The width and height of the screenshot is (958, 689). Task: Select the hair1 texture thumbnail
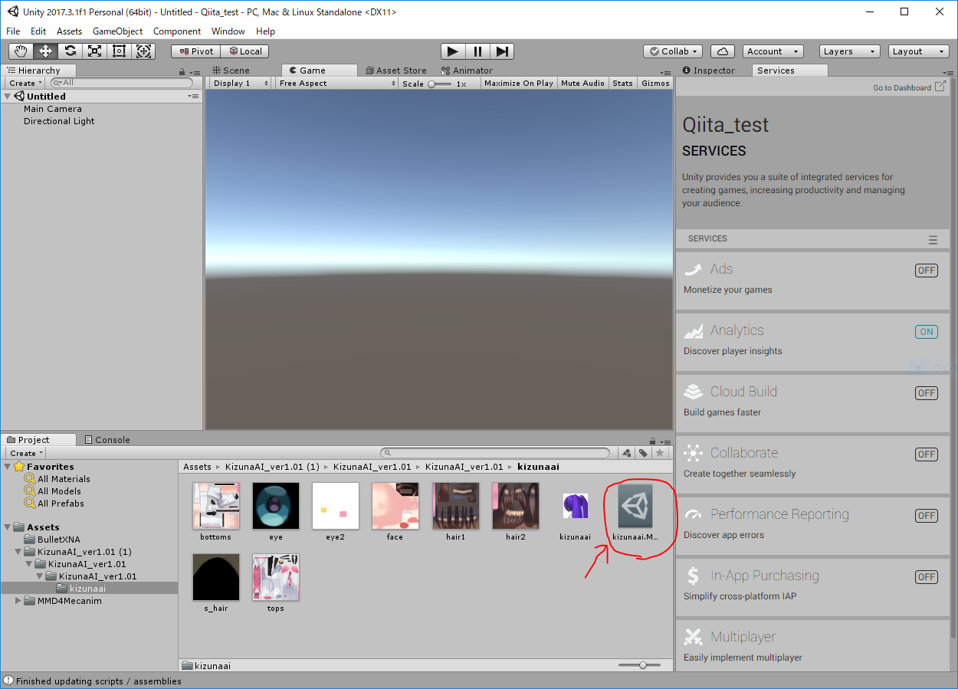(456, 506)
